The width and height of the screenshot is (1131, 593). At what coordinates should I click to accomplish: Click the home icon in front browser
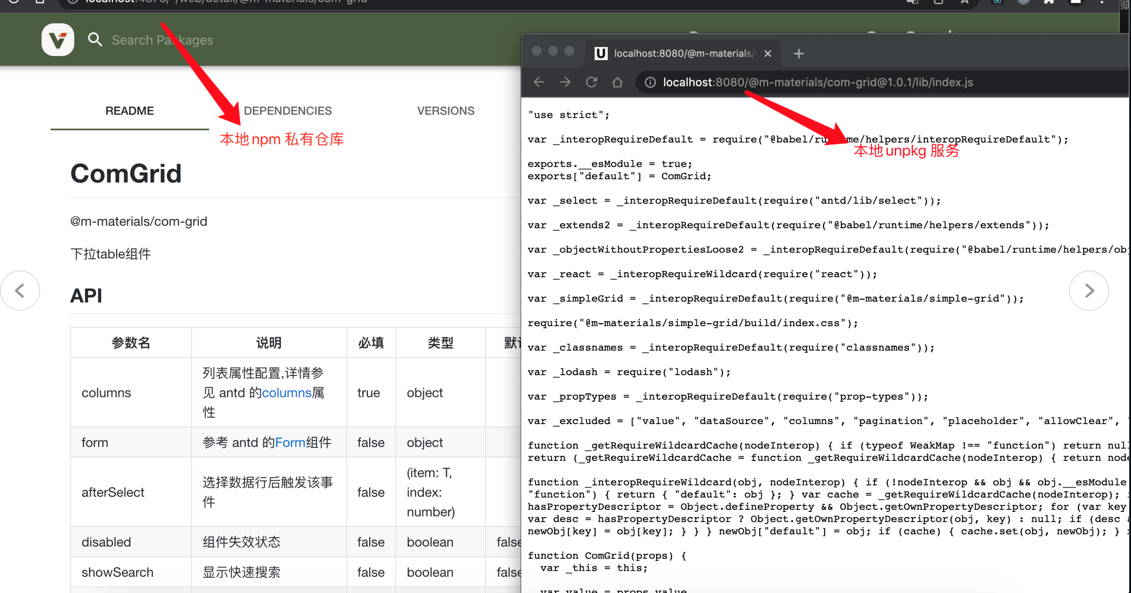(617, 82)
